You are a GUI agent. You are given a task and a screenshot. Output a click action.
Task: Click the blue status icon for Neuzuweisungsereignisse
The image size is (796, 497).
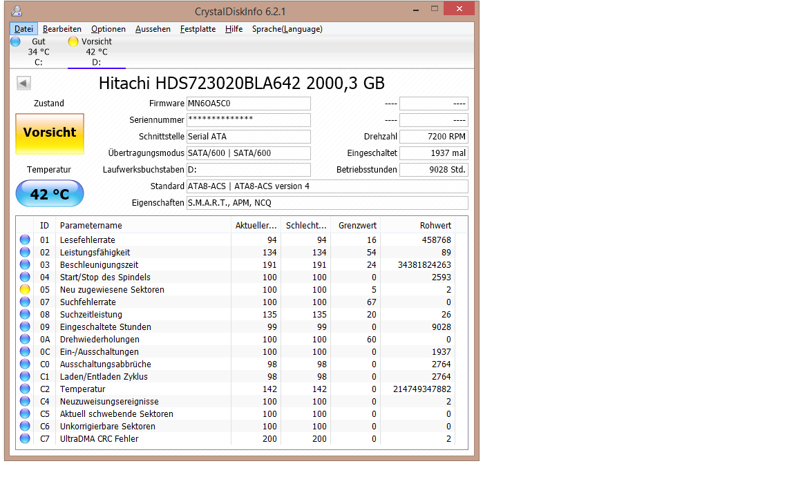click(25, 401)
